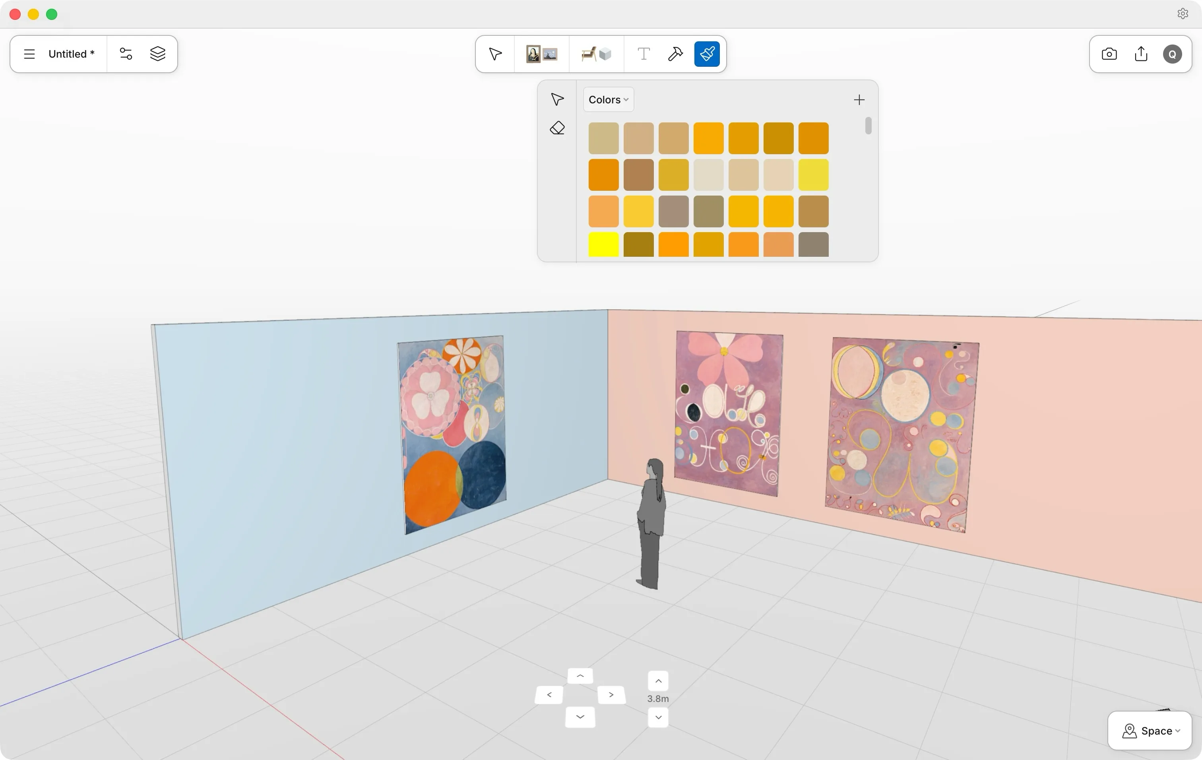1202x760 pixels.
Task: Toggle the paint brush tool
Action: coord(707,54)
